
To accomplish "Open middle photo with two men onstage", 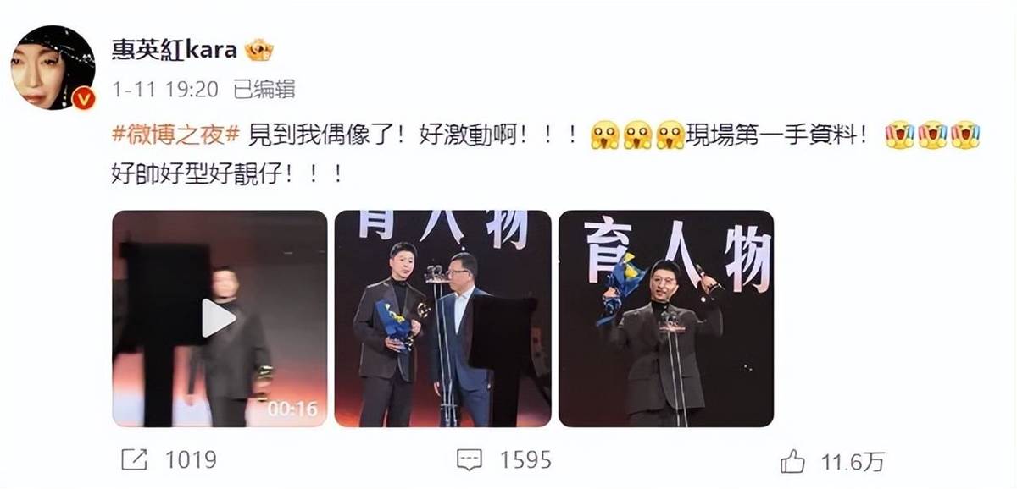I will [x=442, y=318].
